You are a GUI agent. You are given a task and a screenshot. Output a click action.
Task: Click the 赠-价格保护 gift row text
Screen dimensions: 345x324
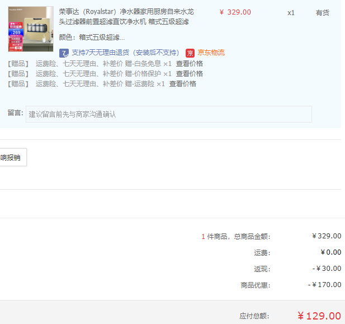103,73
